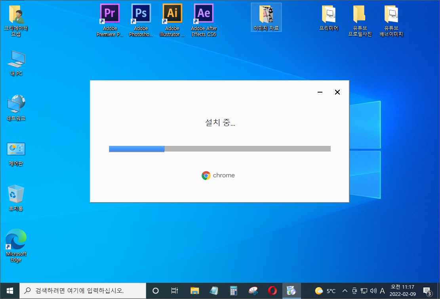
Task: Select the 네트워크 desktop icon
Action: (16, 108)
